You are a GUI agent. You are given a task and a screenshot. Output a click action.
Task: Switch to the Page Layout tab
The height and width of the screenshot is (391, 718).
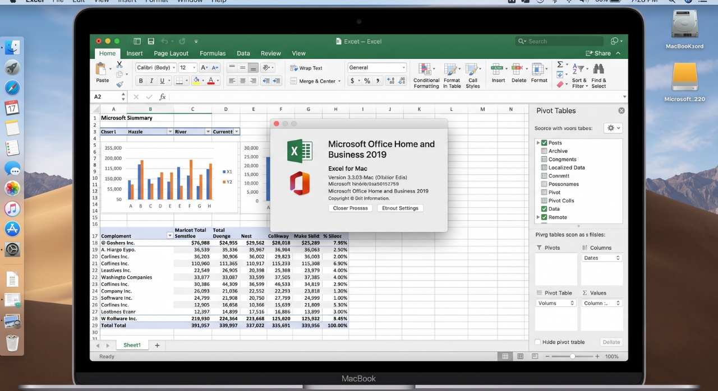click(x=171, y=54)
